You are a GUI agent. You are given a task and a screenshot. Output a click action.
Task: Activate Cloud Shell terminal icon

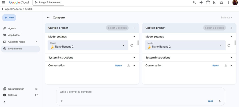click(x=215, y=3)
